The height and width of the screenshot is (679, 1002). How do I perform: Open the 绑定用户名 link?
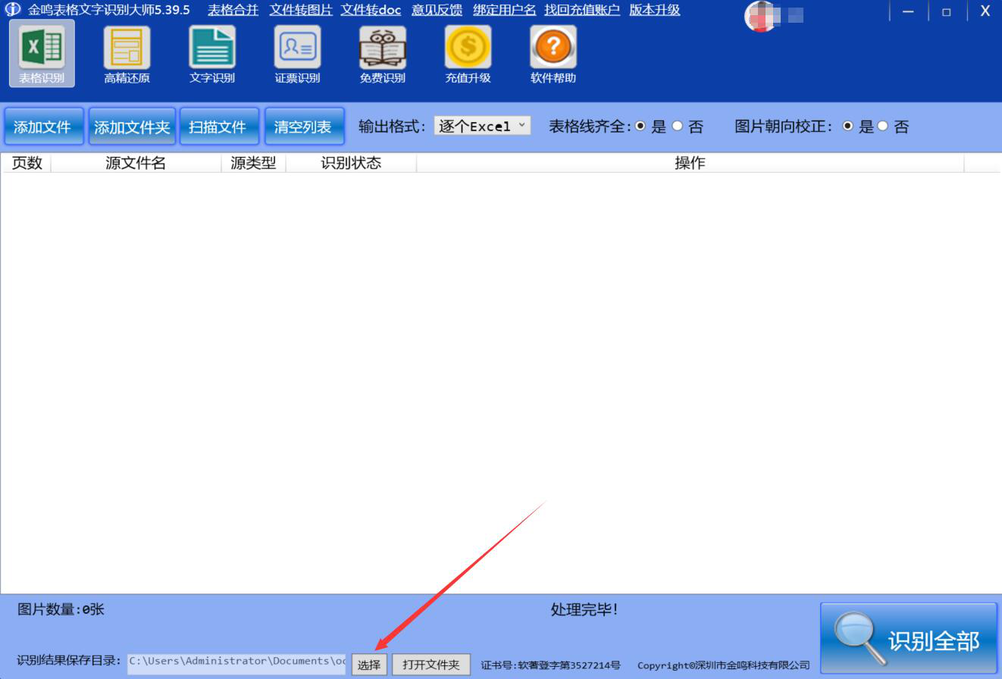click(505, 10)
